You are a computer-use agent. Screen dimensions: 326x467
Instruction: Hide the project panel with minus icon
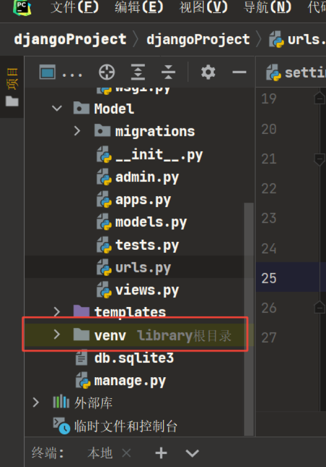tap(239, 73)
